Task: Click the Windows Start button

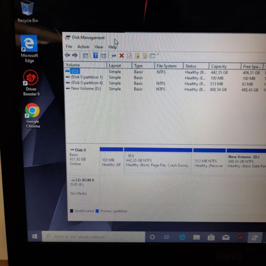Action: (x=35, y=237)
